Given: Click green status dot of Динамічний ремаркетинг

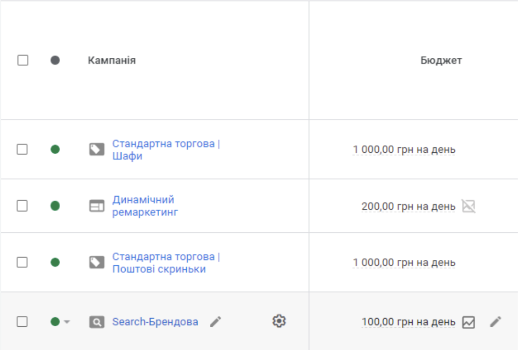Looking at the screenshot, I should [55, 206].
